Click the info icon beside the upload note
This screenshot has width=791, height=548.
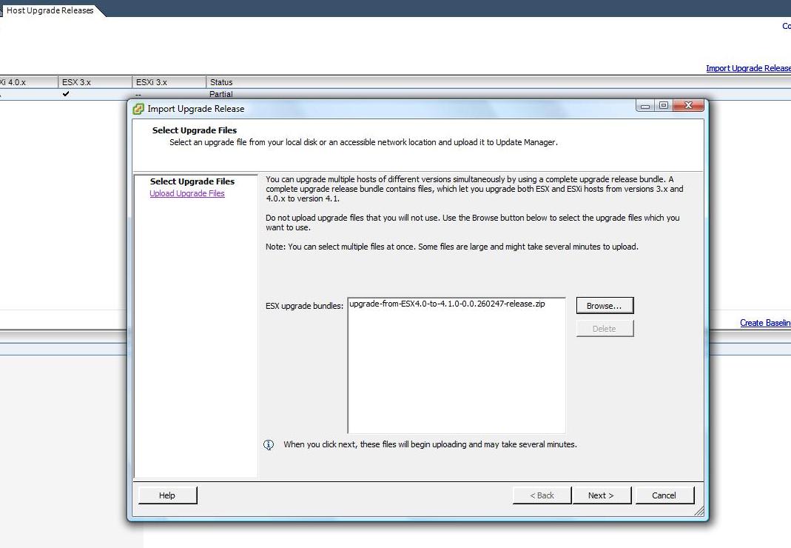[269, 444]
